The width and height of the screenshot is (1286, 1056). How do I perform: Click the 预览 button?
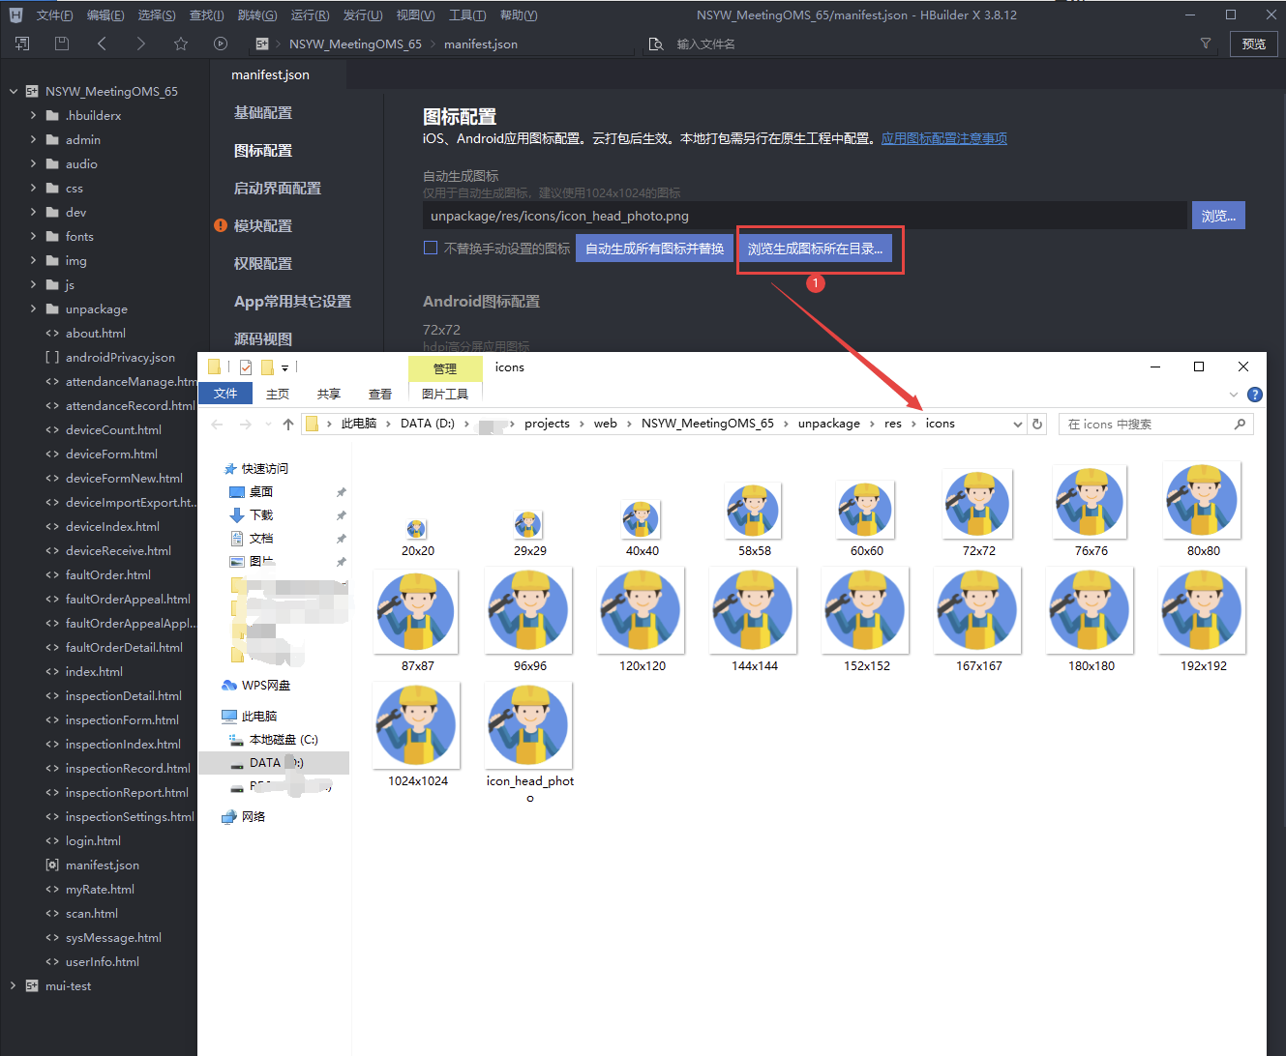click(1254, 44)
